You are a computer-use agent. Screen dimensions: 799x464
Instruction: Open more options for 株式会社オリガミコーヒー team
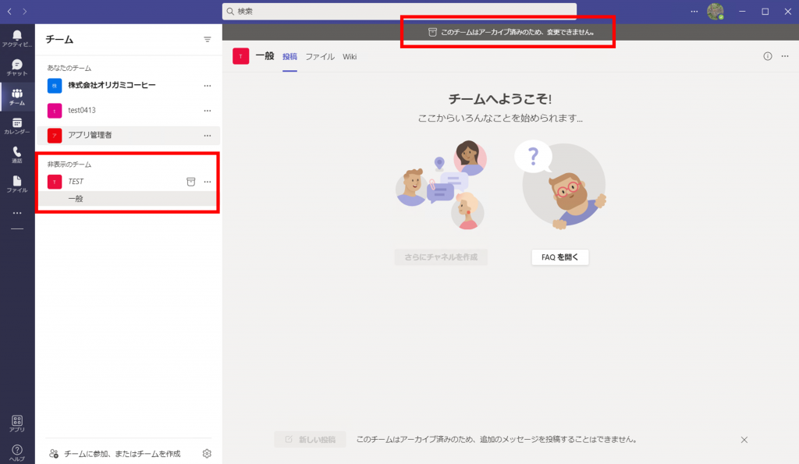pos(208,85)
